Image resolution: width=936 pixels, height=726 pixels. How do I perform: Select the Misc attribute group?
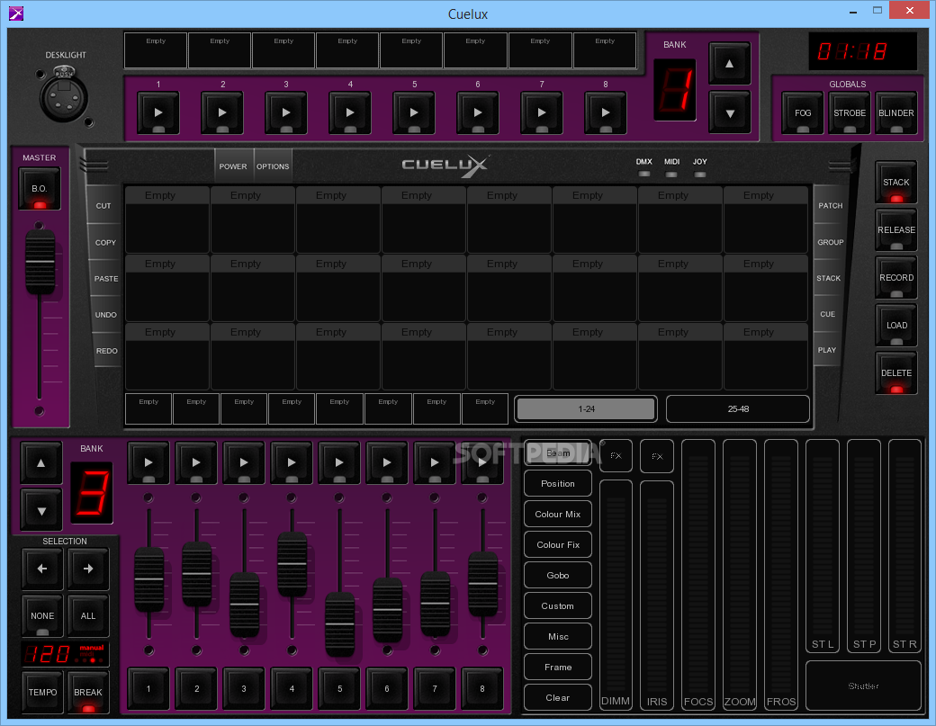(x=557, y=637)
